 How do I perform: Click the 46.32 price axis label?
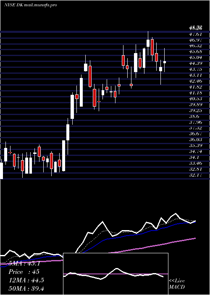point(196,46)
